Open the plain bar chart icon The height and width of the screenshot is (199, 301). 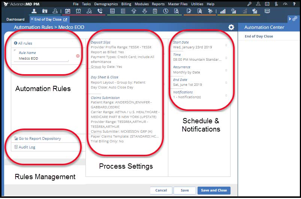point(223,11)
